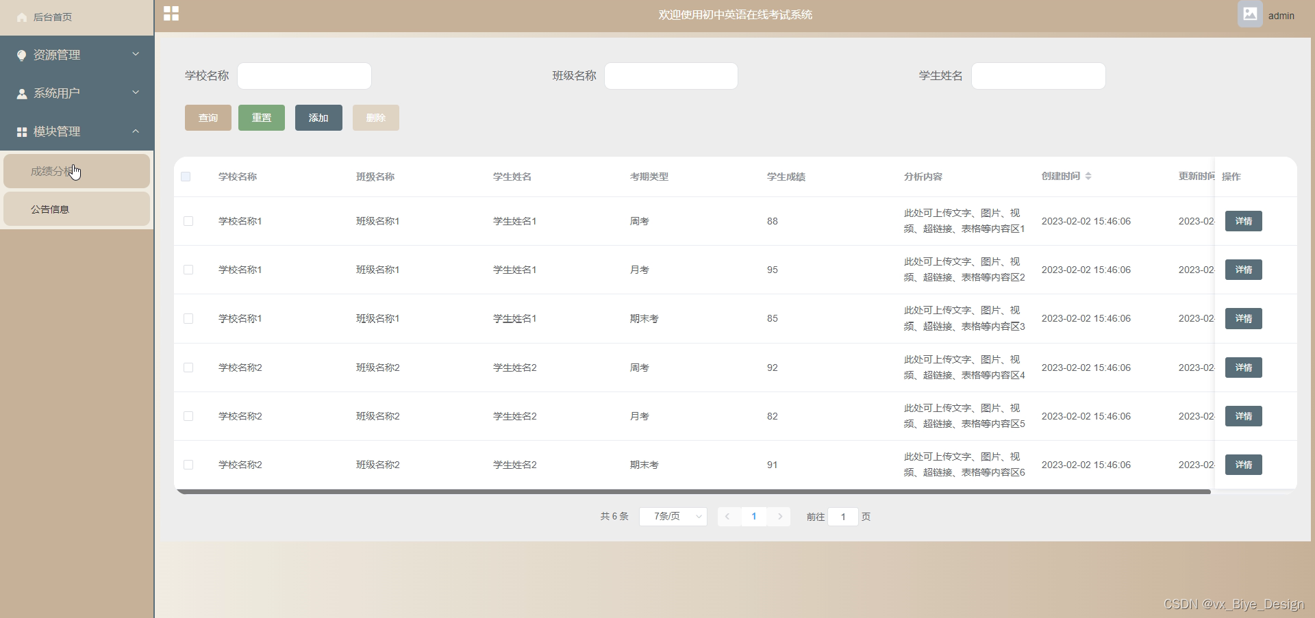
Task: Open the 系统用户 sidebar menu
Action: [x=77, y=93]
